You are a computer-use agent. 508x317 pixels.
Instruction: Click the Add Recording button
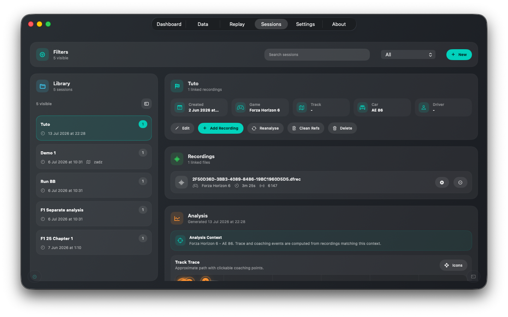tap(221, 128)
